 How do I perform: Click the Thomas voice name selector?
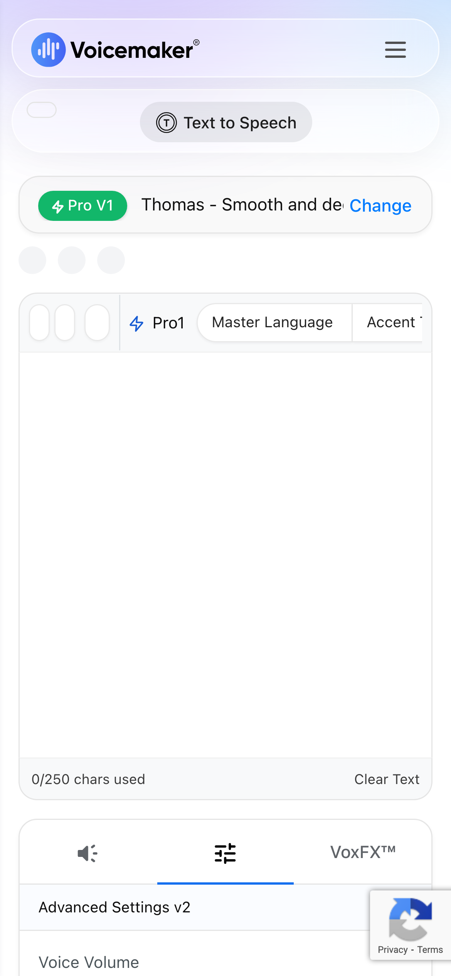tap(242, 205)
